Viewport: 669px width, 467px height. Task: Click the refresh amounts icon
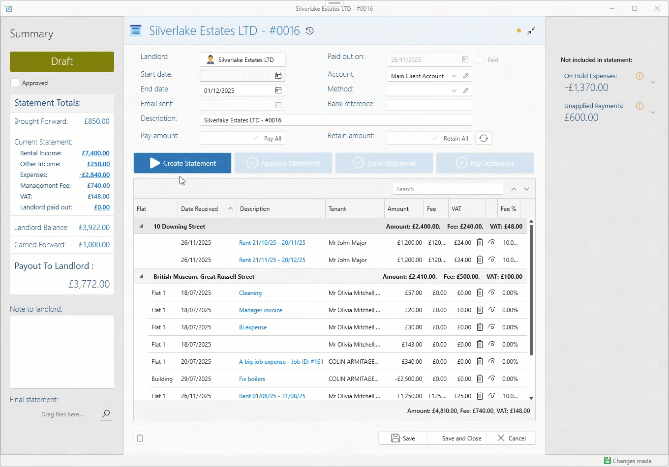[484, 138]
